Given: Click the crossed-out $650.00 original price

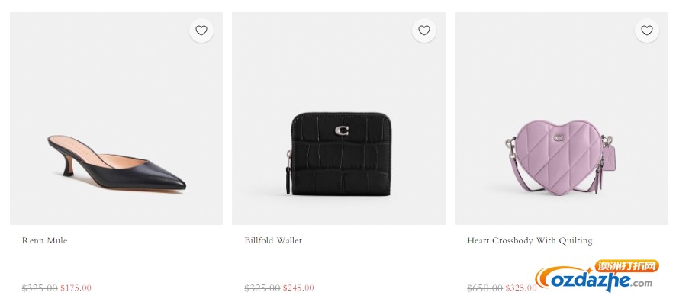Looking at the screenshot, I should coord(485,288).
